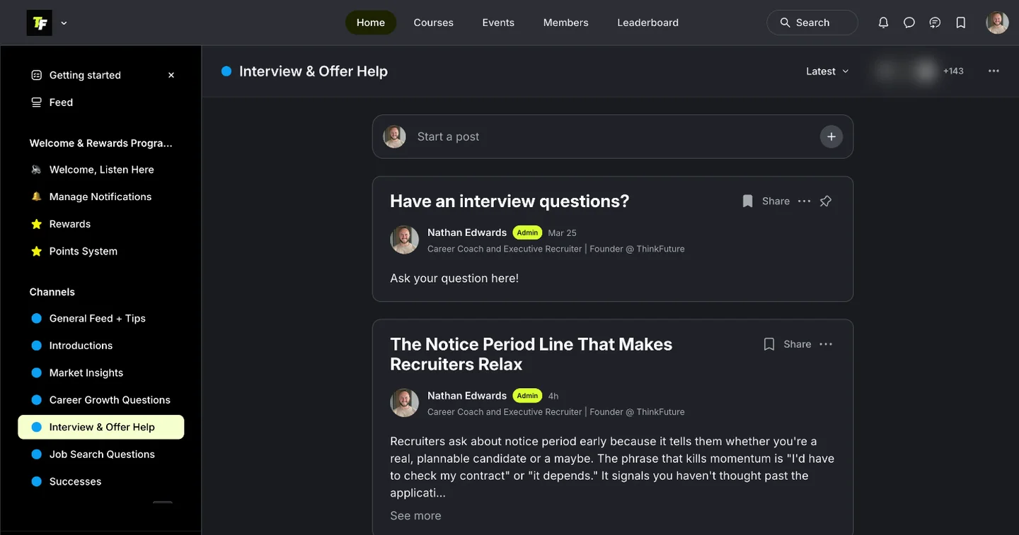1019x535 pixels.
Task: Click the Search box in top bar
Action: [x=812, y=23]
